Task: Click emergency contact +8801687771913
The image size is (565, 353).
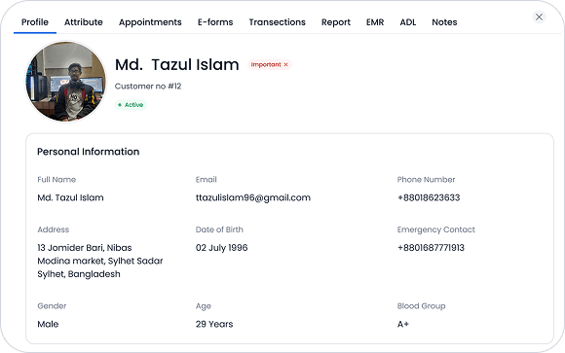Action: (x=431, y=248)
